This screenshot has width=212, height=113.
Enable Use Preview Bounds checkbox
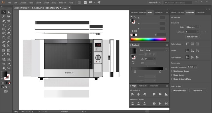172,71
